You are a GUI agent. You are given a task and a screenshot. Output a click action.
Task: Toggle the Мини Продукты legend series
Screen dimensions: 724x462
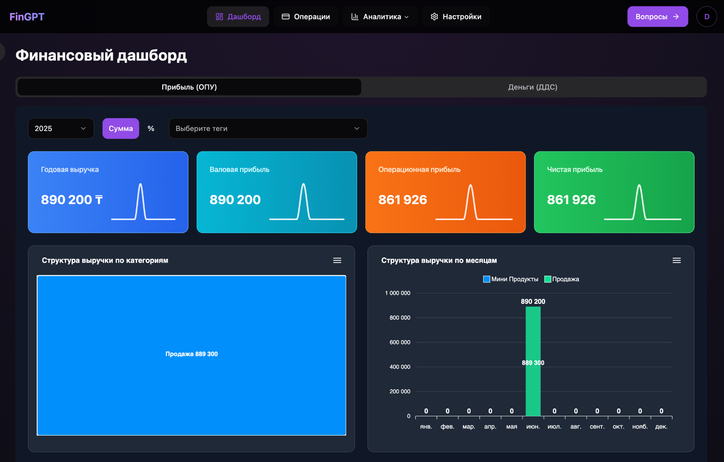click(x=511, y=279)
